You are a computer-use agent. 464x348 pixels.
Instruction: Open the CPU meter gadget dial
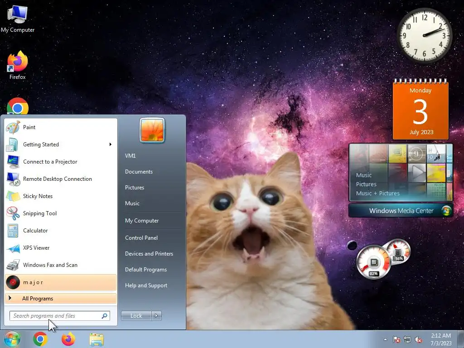point(373,262)
